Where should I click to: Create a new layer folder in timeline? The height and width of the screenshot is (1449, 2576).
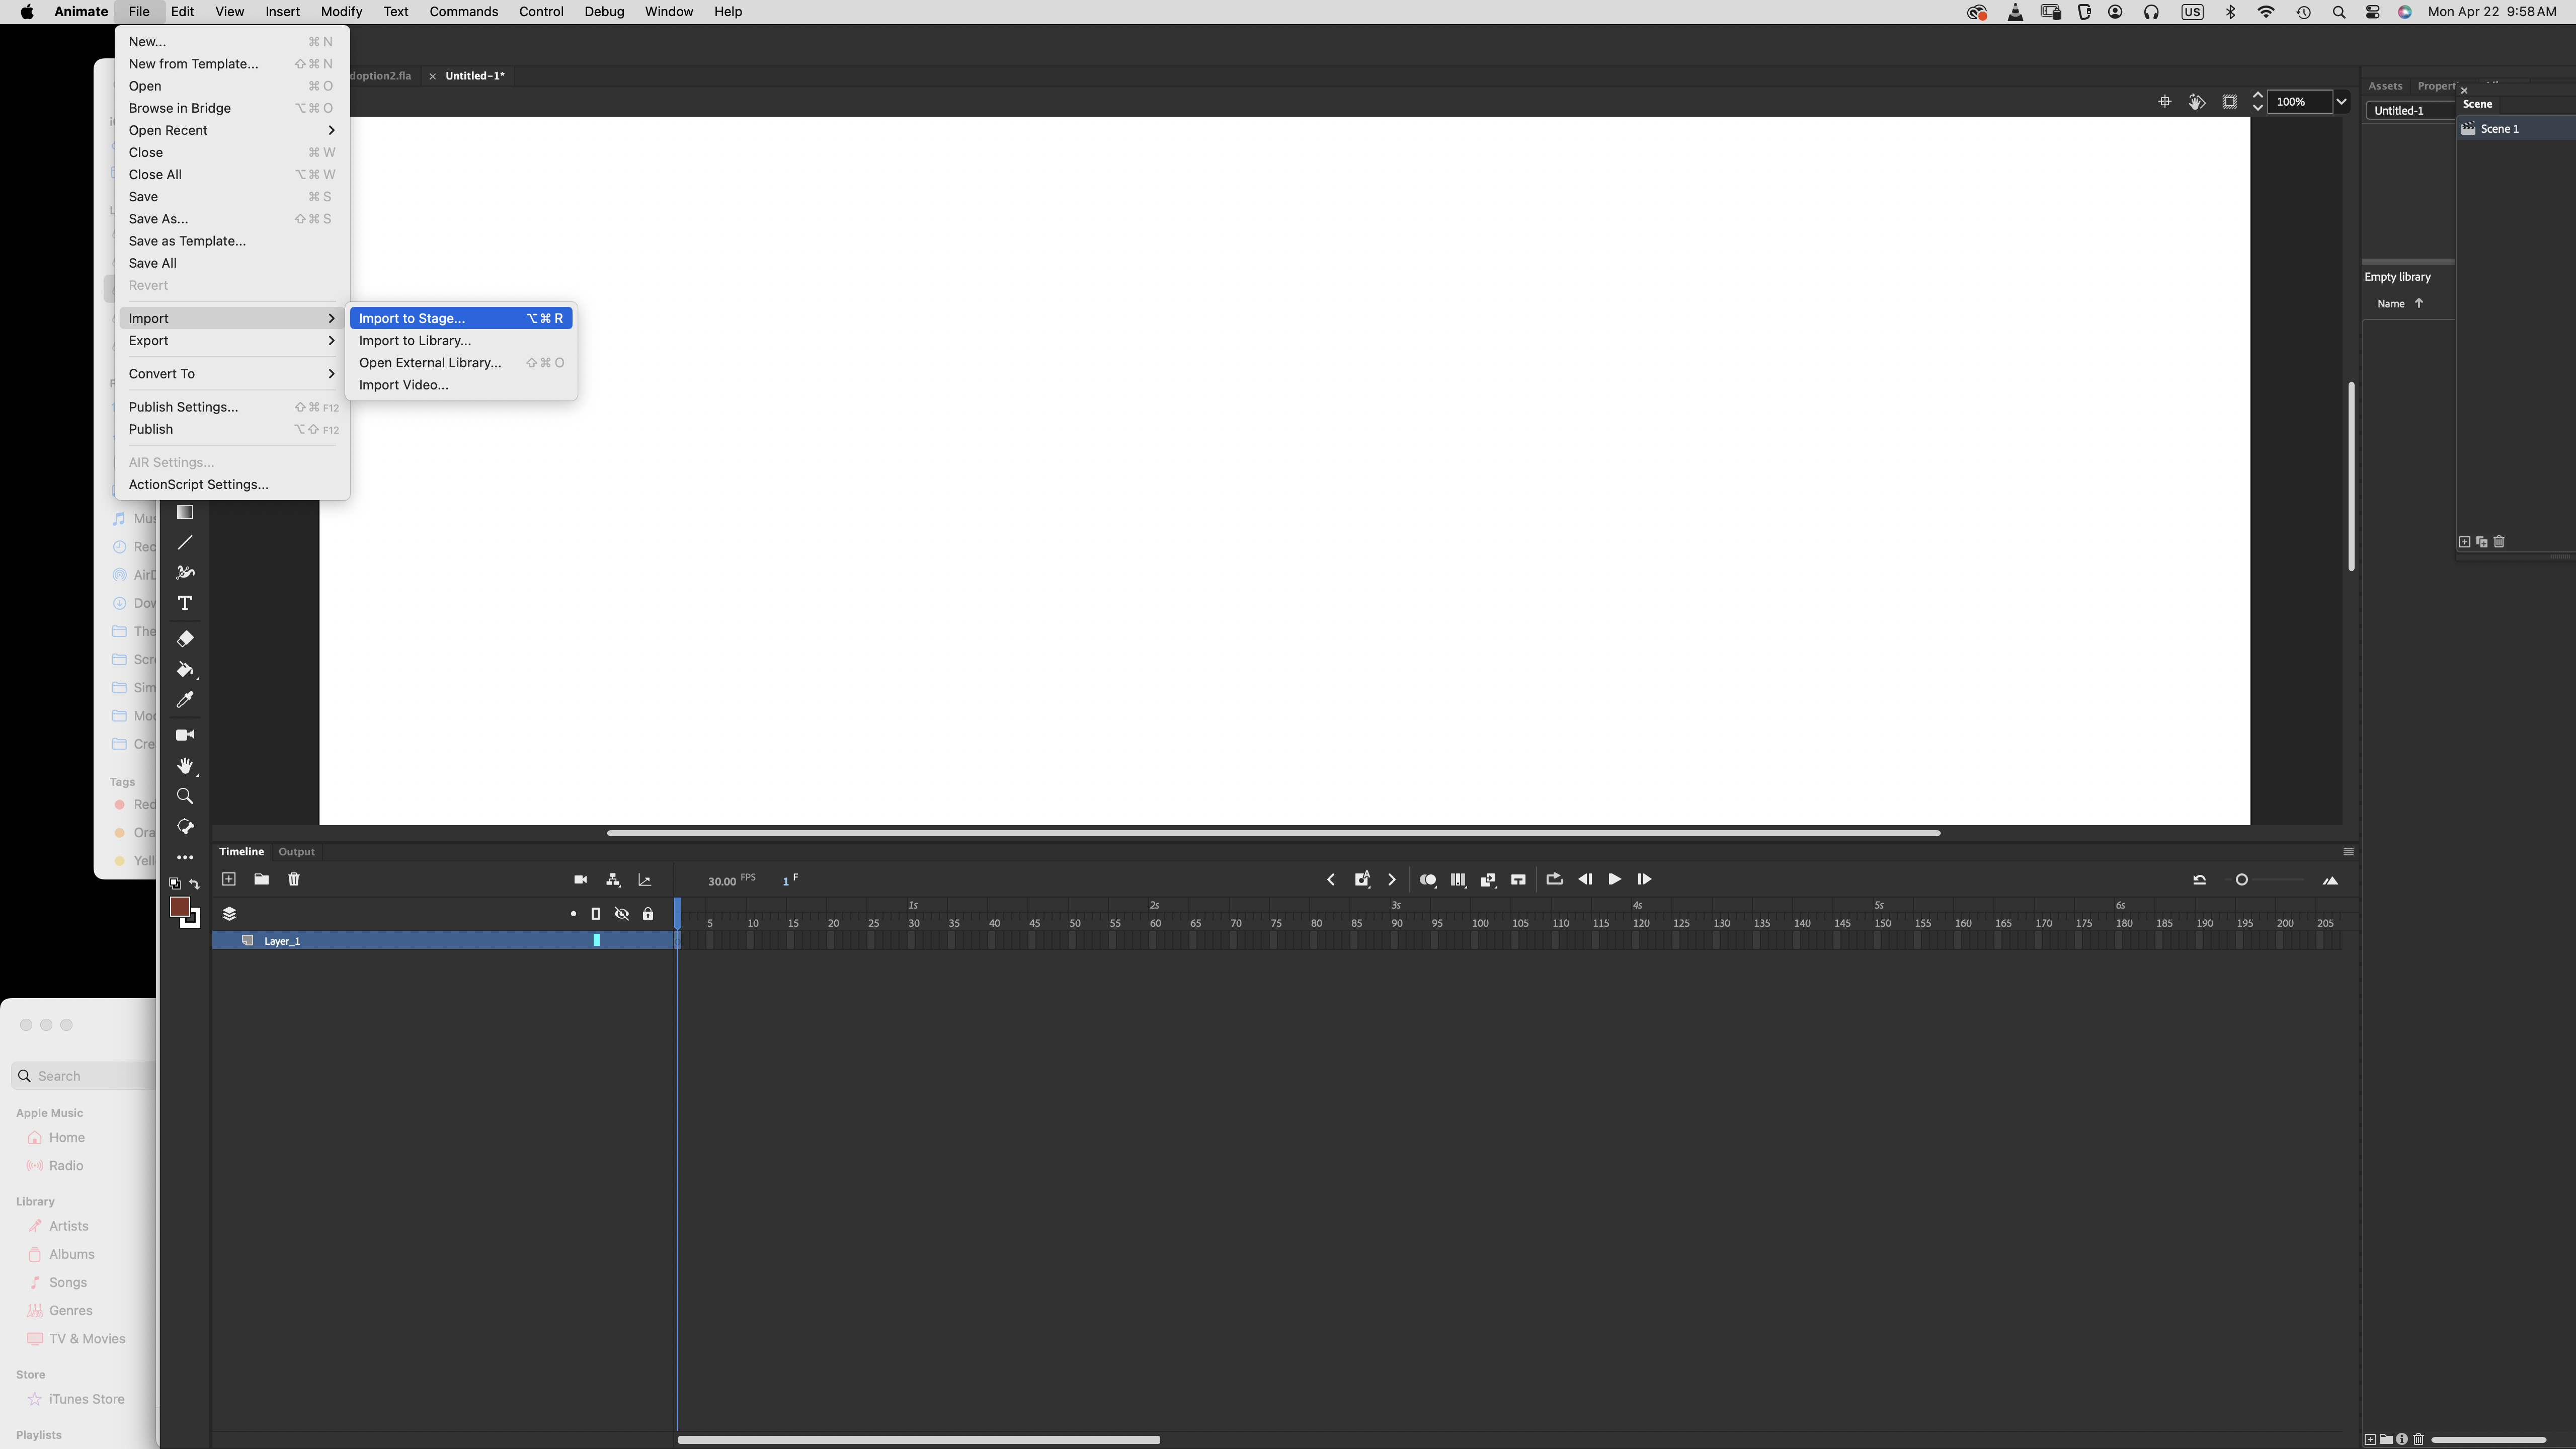tap(261, 880)
